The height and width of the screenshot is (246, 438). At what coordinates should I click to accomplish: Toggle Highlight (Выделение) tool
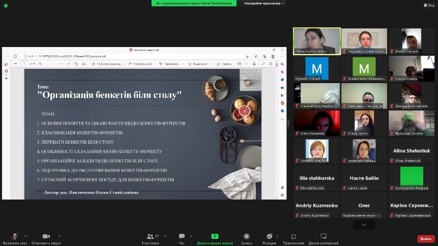pyautogui.click(x=198, y=64)
